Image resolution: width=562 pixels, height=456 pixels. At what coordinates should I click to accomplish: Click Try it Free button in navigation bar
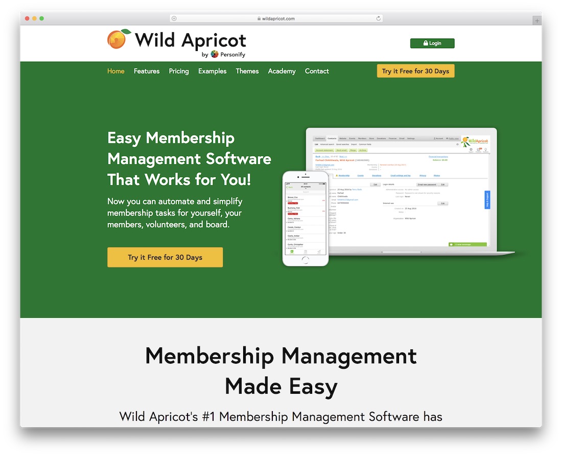pos(415,71)
